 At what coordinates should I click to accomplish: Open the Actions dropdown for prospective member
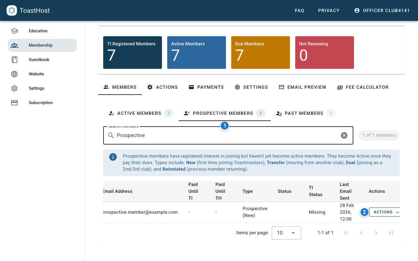385,212
